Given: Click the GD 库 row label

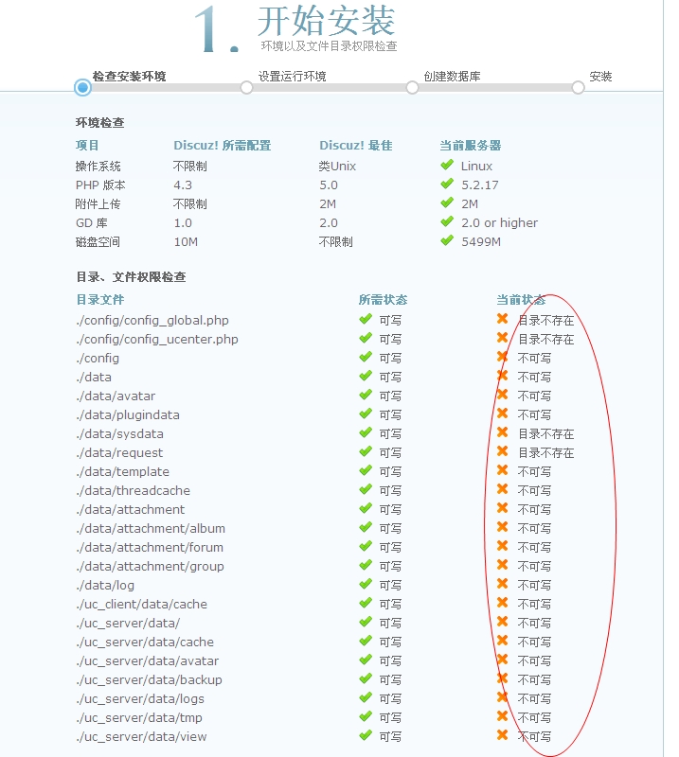Looking at the screenshot, I should (x=91, y=223).
